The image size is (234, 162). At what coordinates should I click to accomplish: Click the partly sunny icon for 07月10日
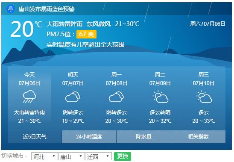(204, 97)
